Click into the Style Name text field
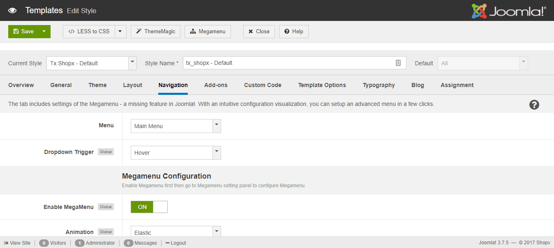The width and height of the screenshot is (554, 248). point(288,63)
